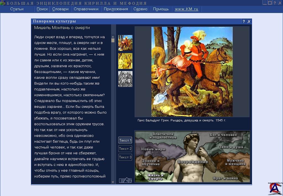This screenshot has height=196, width=283.
Task: Switch to Текст 1
Action: pos(125,140)
